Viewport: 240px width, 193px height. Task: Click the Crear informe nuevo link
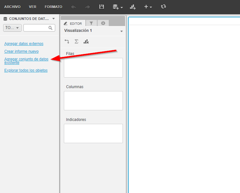21,51
